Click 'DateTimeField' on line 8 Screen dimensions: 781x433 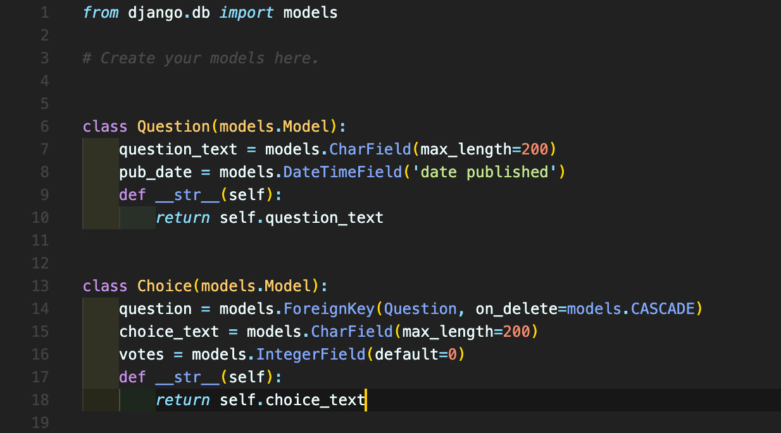pos(342,172)
